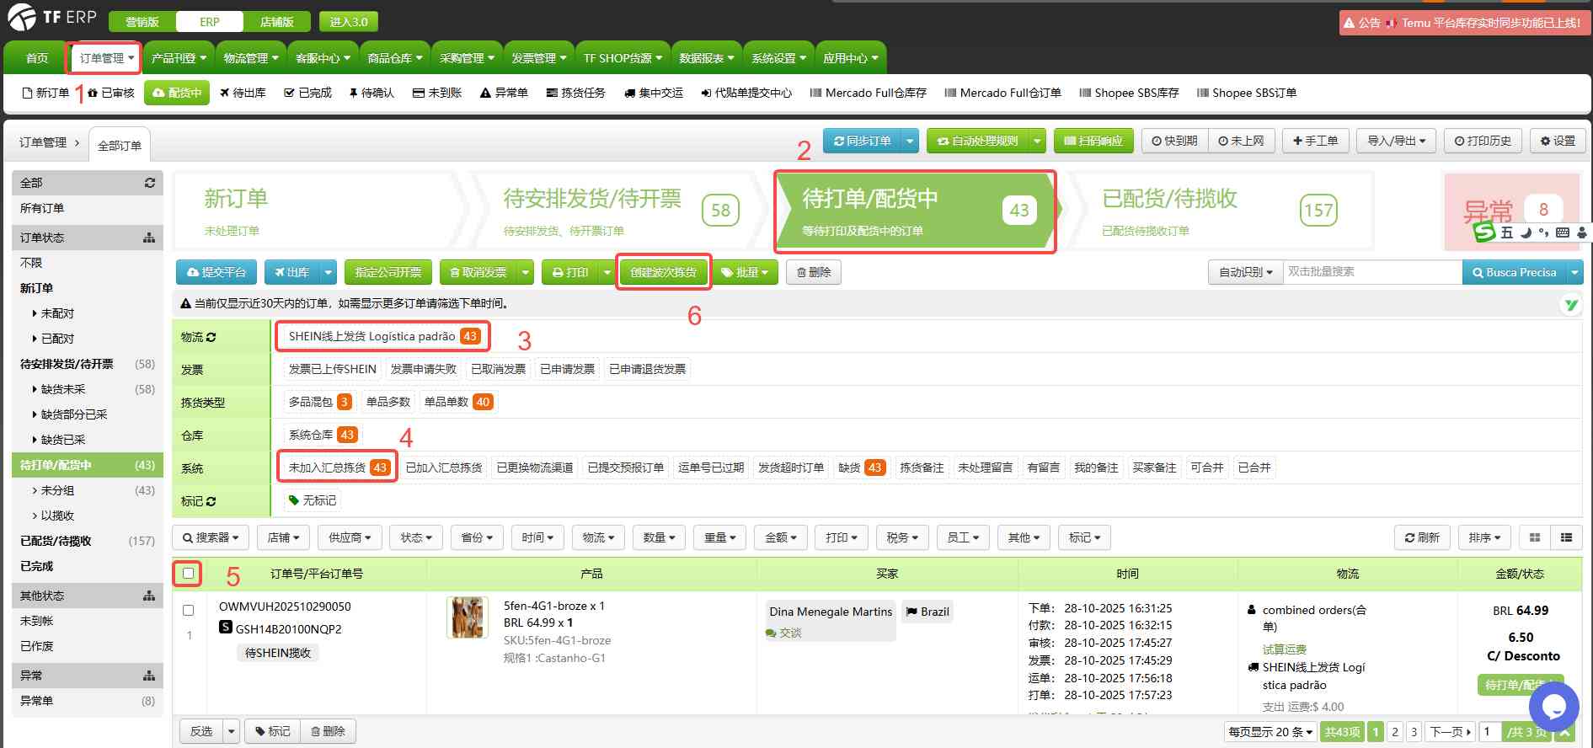Toggle the SHEIN线上发货 Logística padrão filter
Image resolution: width=1593 pixels, height=748 pixels.
383,336
